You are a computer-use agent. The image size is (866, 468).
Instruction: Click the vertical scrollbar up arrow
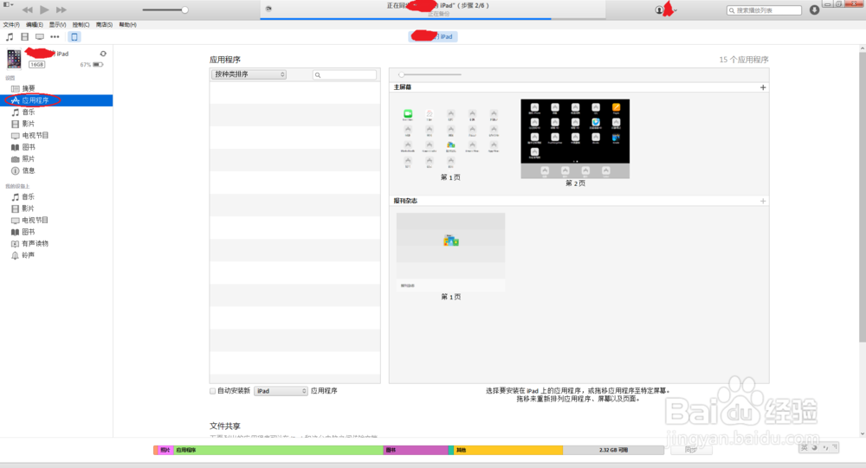pos(863,48)
